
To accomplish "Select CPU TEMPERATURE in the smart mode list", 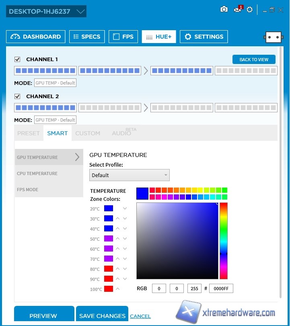I will coord(37,173).
